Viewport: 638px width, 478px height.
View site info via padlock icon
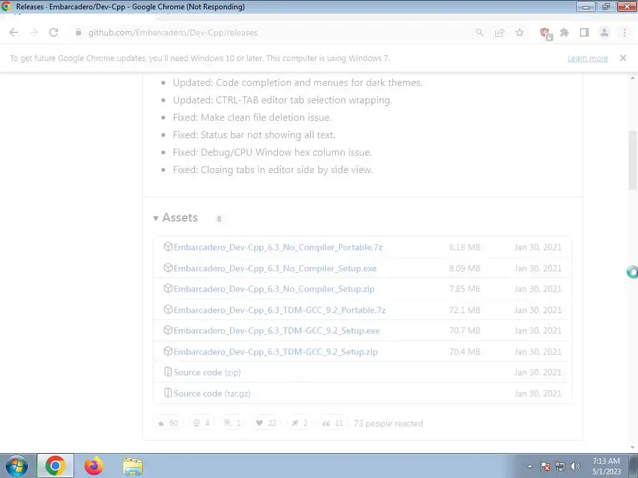79,32
